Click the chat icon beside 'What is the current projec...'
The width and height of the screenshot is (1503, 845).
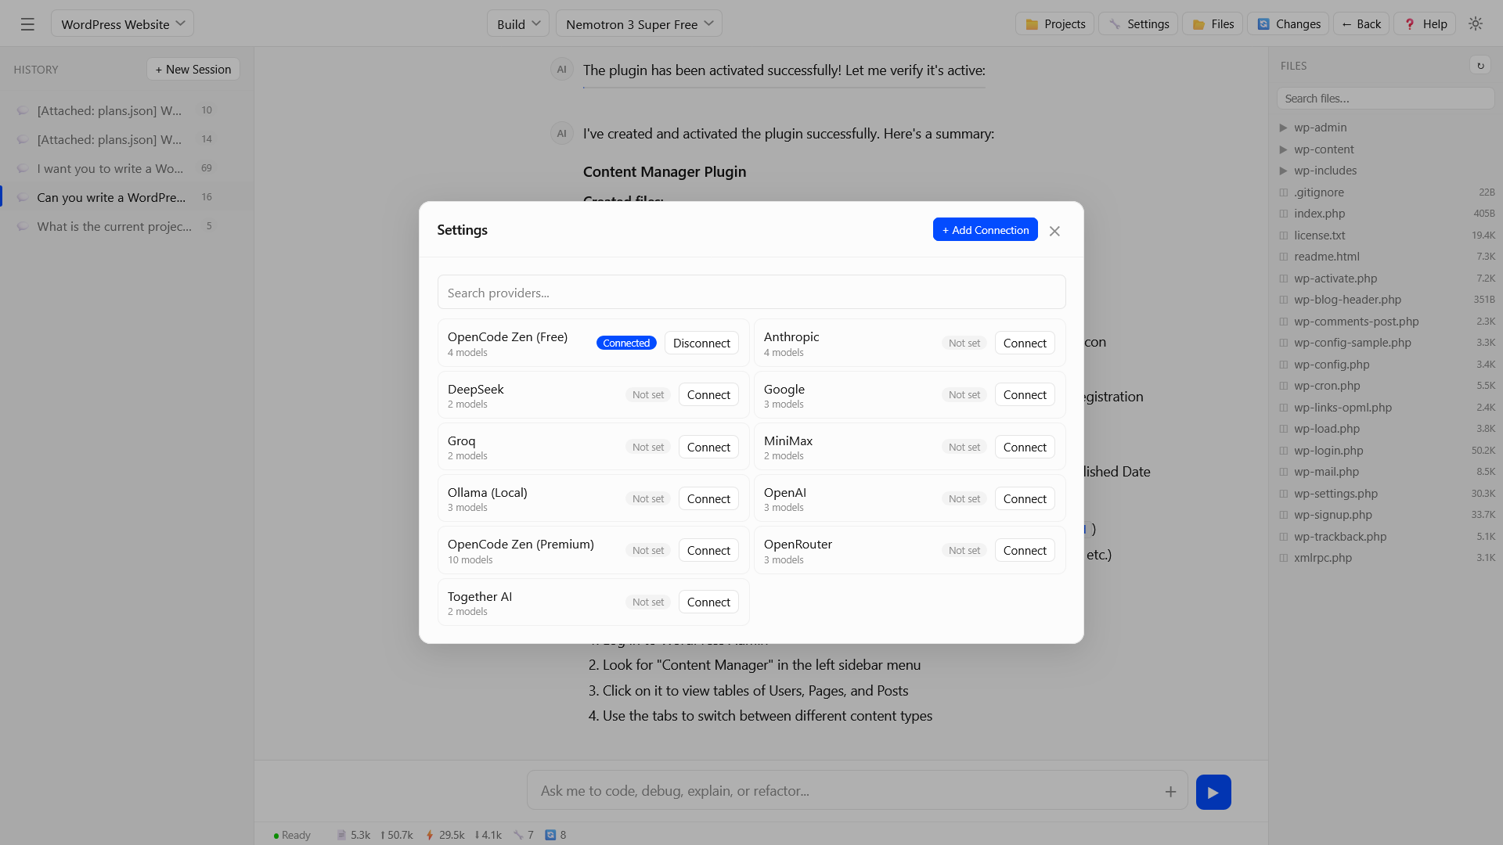pyautogui.click(x=23, y=226)
